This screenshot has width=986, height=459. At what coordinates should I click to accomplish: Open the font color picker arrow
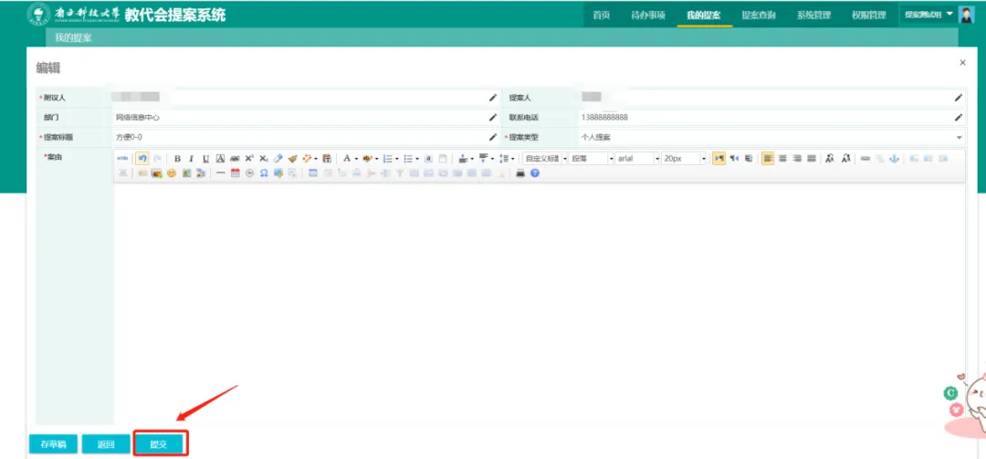(357, 159)
